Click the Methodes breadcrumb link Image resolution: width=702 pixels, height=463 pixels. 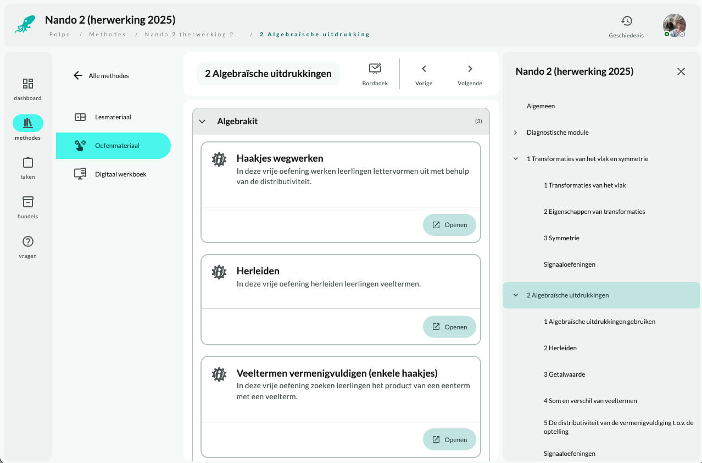pyautogui.click(x=107, y=34)
